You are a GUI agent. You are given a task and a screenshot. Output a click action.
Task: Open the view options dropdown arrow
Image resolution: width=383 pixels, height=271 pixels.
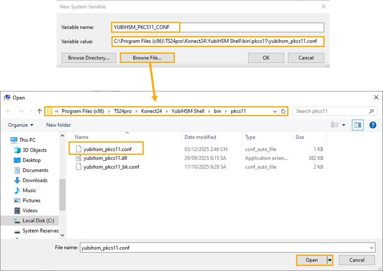344,125
